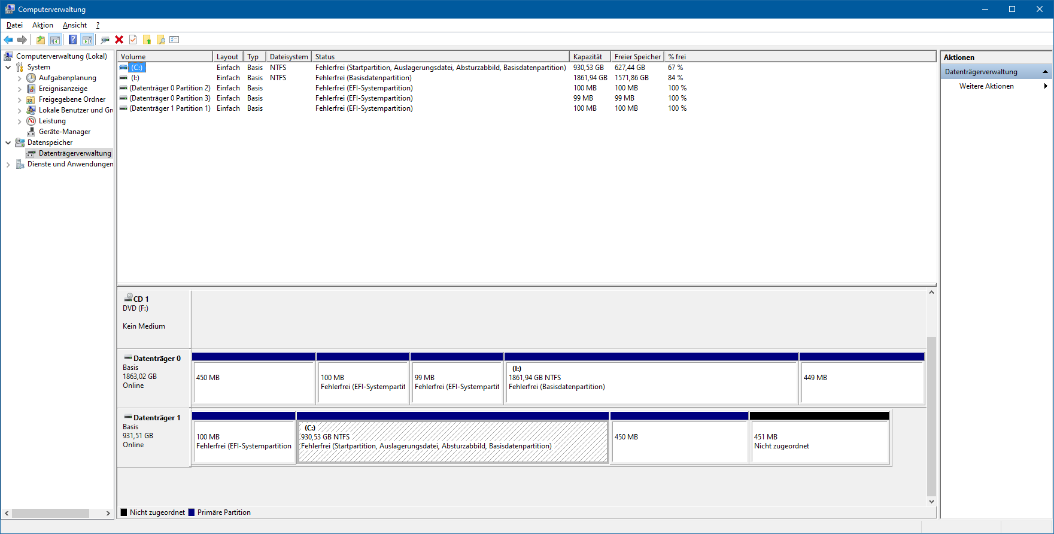The height and width of the screenshot is (534, 1054).
Task: Click the (C:) volume icon in list
Action: click(x=123, y=68)
